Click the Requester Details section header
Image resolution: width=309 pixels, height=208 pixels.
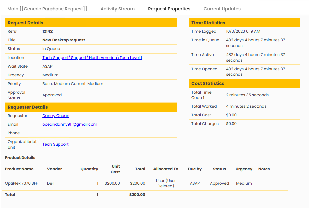click(28, 107)
